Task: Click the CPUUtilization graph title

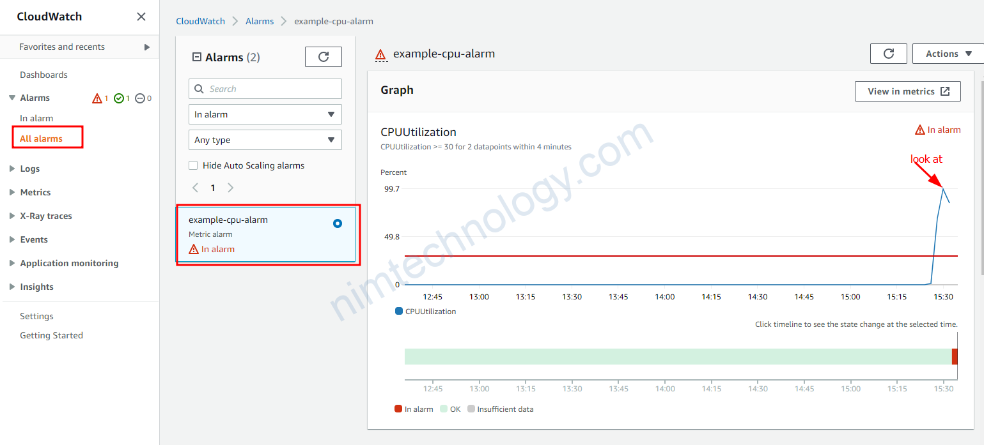Action: (x=418, y=132)
